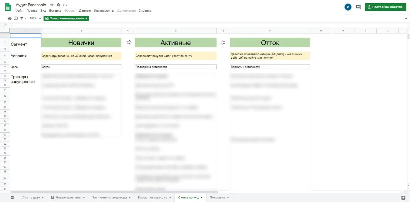This screenshot has height=202, width=410.
Task: Click the vertical scrollbar on right
Action: [408, 36]
